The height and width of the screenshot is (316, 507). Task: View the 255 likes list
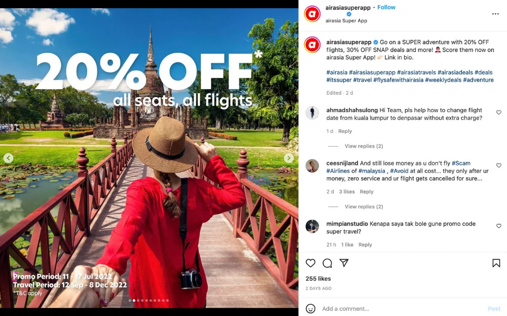point(318,278)
